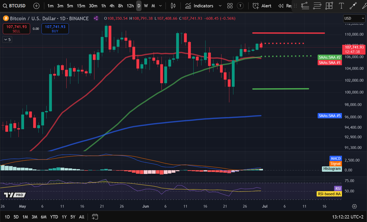The image size is (367, 222).
Task: Switch to the W weekly timeframe
Action: [x=146, y=6]
